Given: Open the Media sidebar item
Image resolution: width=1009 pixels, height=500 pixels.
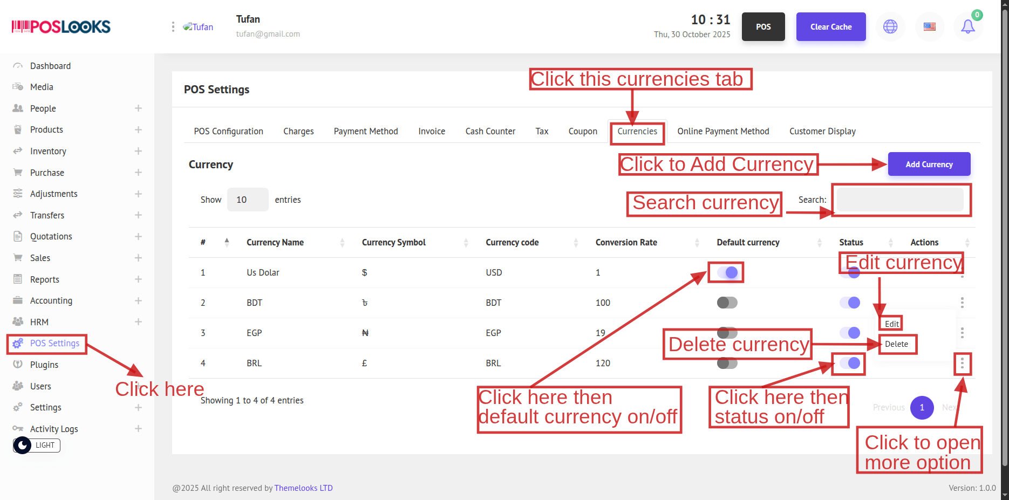Looking at the screenshot, I should point(42,87).
